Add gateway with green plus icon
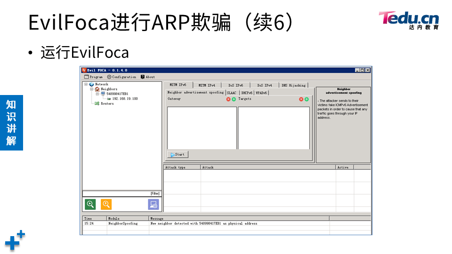452x254 pixels. [234, 99]
